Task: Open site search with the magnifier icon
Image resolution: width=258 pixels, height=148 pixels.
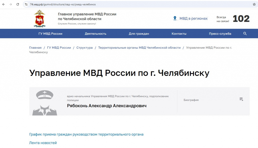Action: [x=245, y=33]
